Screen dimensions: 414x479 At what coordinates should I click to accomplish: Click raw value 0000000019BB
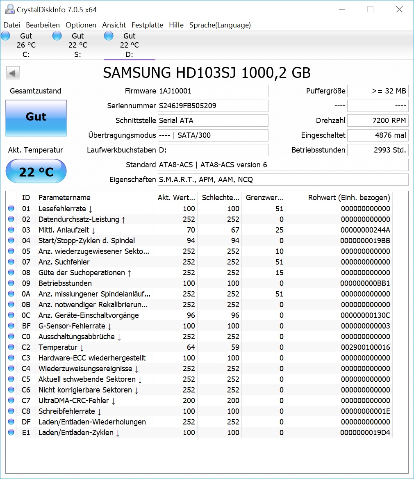(x=365, y=241)
